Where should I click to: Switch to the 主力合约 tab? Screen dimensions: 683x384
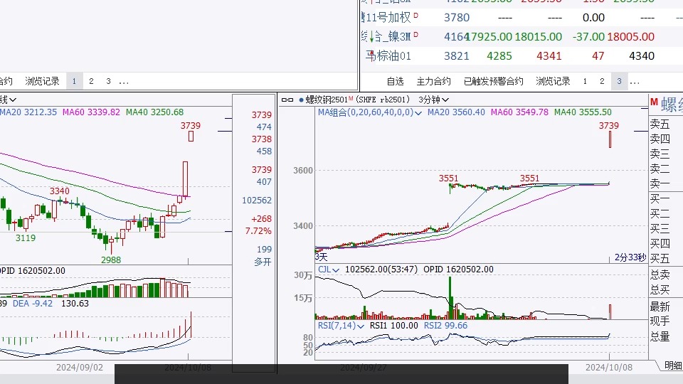(433, 81)
